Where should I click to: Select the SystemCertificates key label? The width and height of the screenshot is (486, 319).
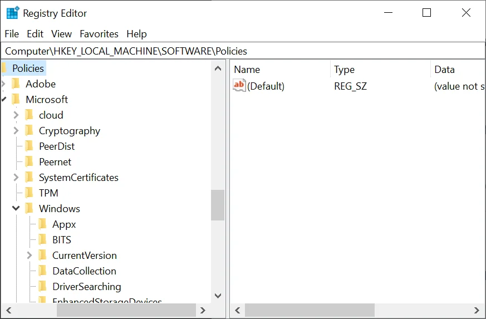78,178
